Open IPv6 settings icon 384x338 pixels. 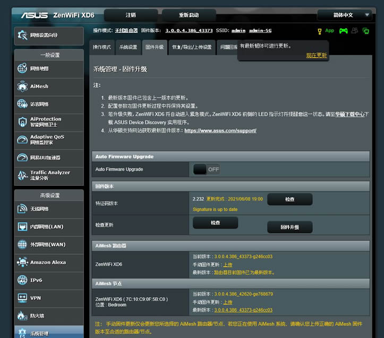point(22,280)
